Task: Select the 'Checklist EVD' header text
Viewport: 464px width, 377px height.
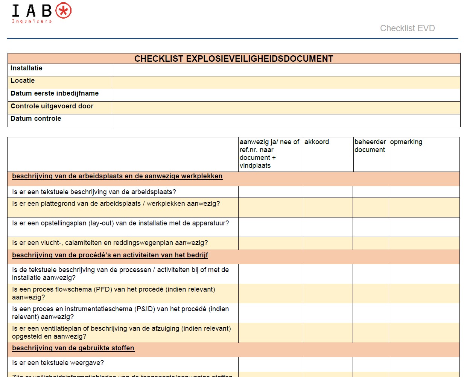Action: [x=408, y=28]
